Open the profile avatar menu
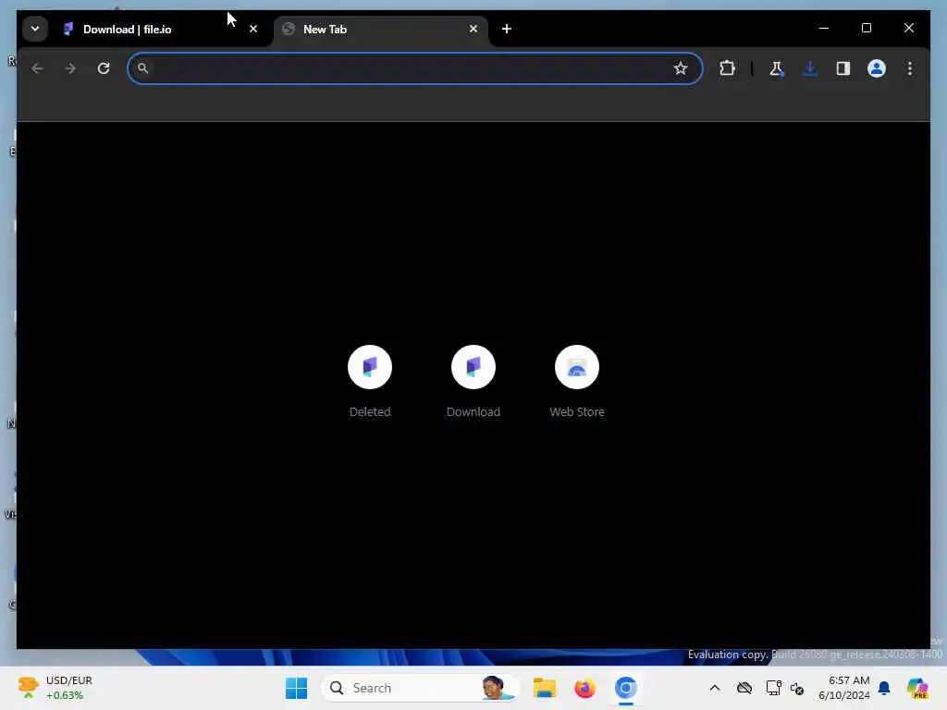This screenshot has height=710, width=947. (877, 68)
